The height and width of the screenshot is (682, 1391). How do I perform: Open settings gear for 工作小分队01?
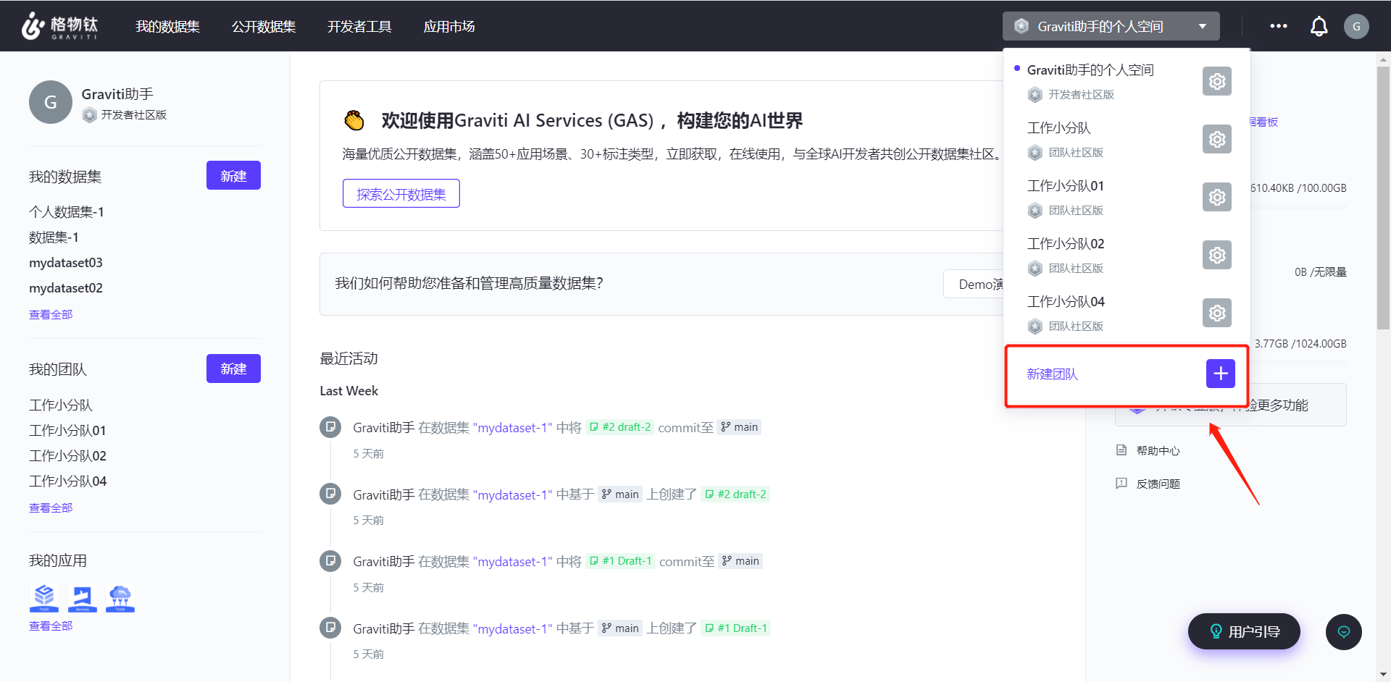[x=1217, y=197]
